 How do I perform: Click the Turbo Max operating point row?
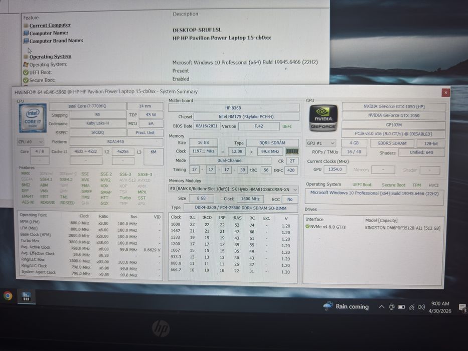pos(90,242)
